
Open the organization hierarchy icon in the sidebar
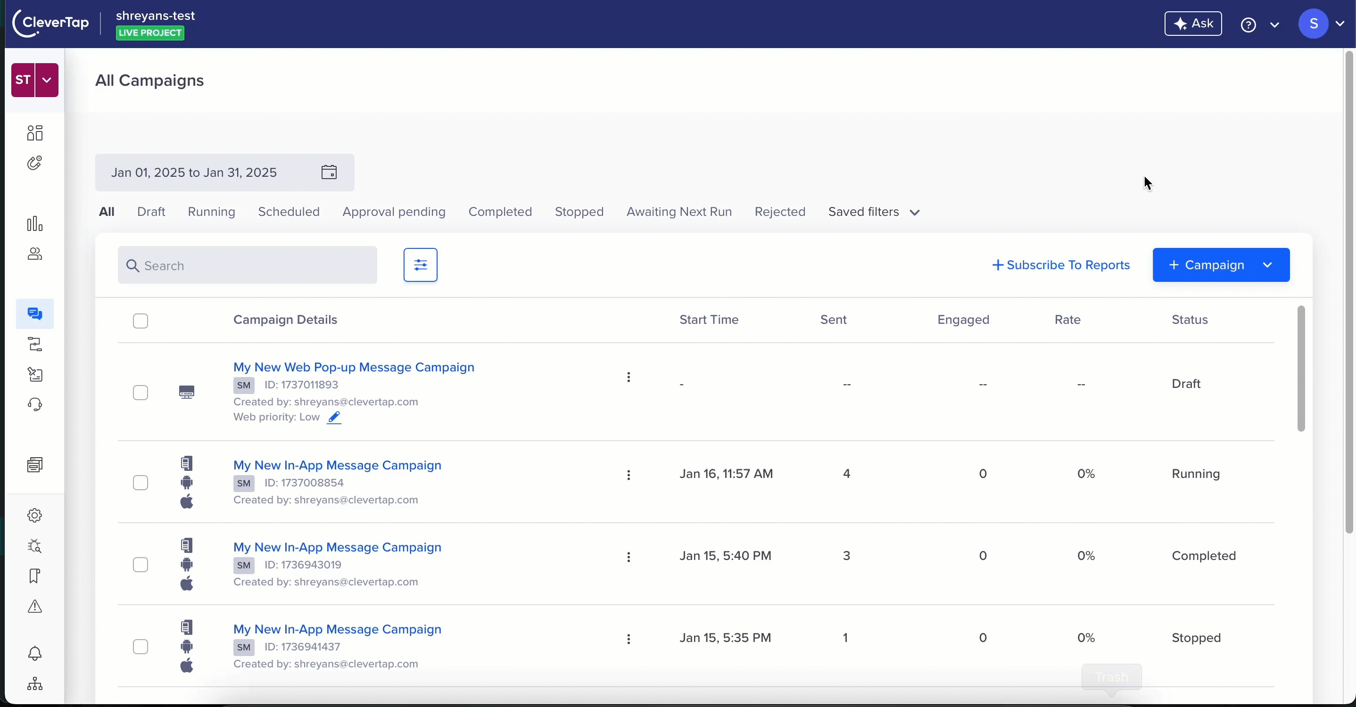pyautogui.click(x=35, y=684)
